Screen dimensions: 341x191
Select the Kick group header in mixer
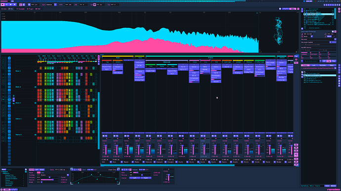pyautogui.click(x=118, y=58)
